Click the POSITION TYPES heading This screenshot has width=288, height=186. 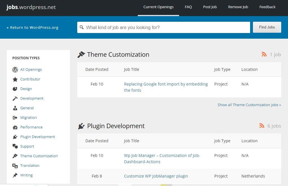26,58
